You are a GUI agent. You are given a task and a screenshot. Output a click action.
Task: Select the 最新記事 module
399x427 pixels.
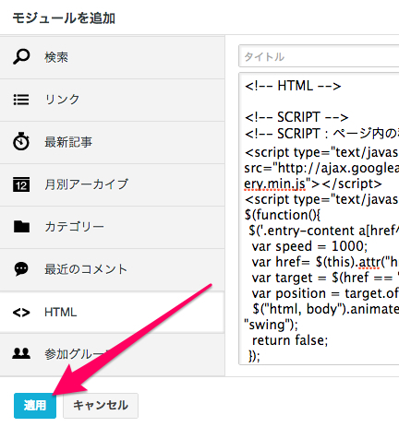(112, 143)
